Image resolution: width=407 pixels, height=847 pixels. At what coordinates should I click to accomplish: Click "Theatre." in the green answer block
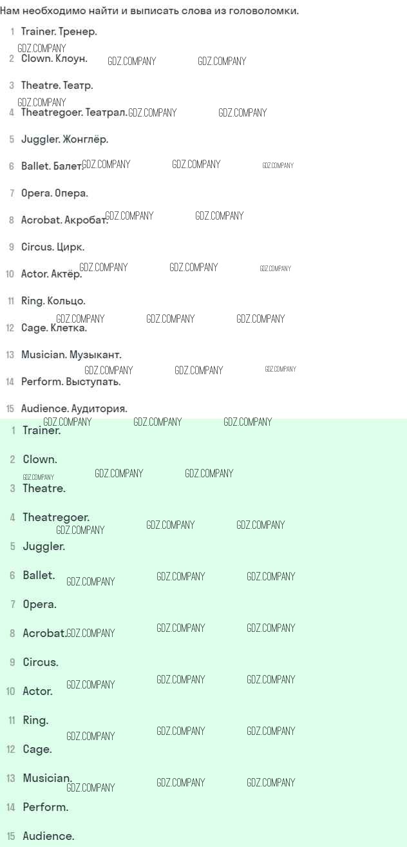[x=44, y=488]
